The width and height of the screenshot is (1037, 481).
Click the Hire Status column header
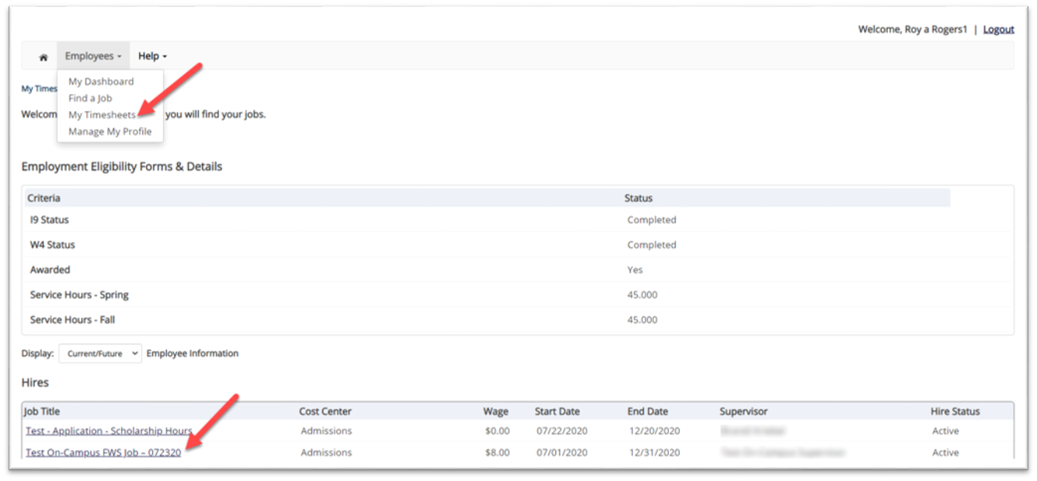[955, 411]
